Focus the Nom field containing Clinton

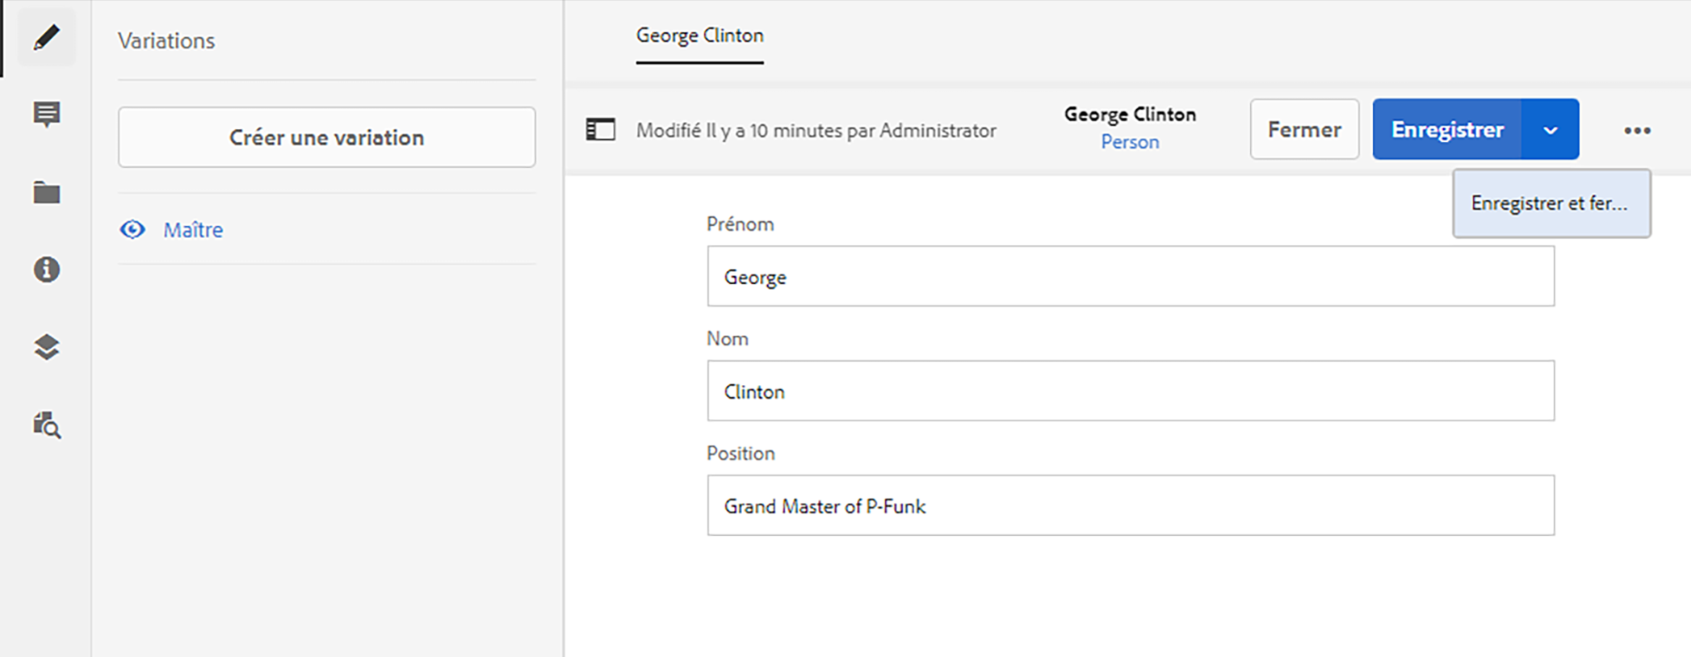click(x=1130, y=391)
